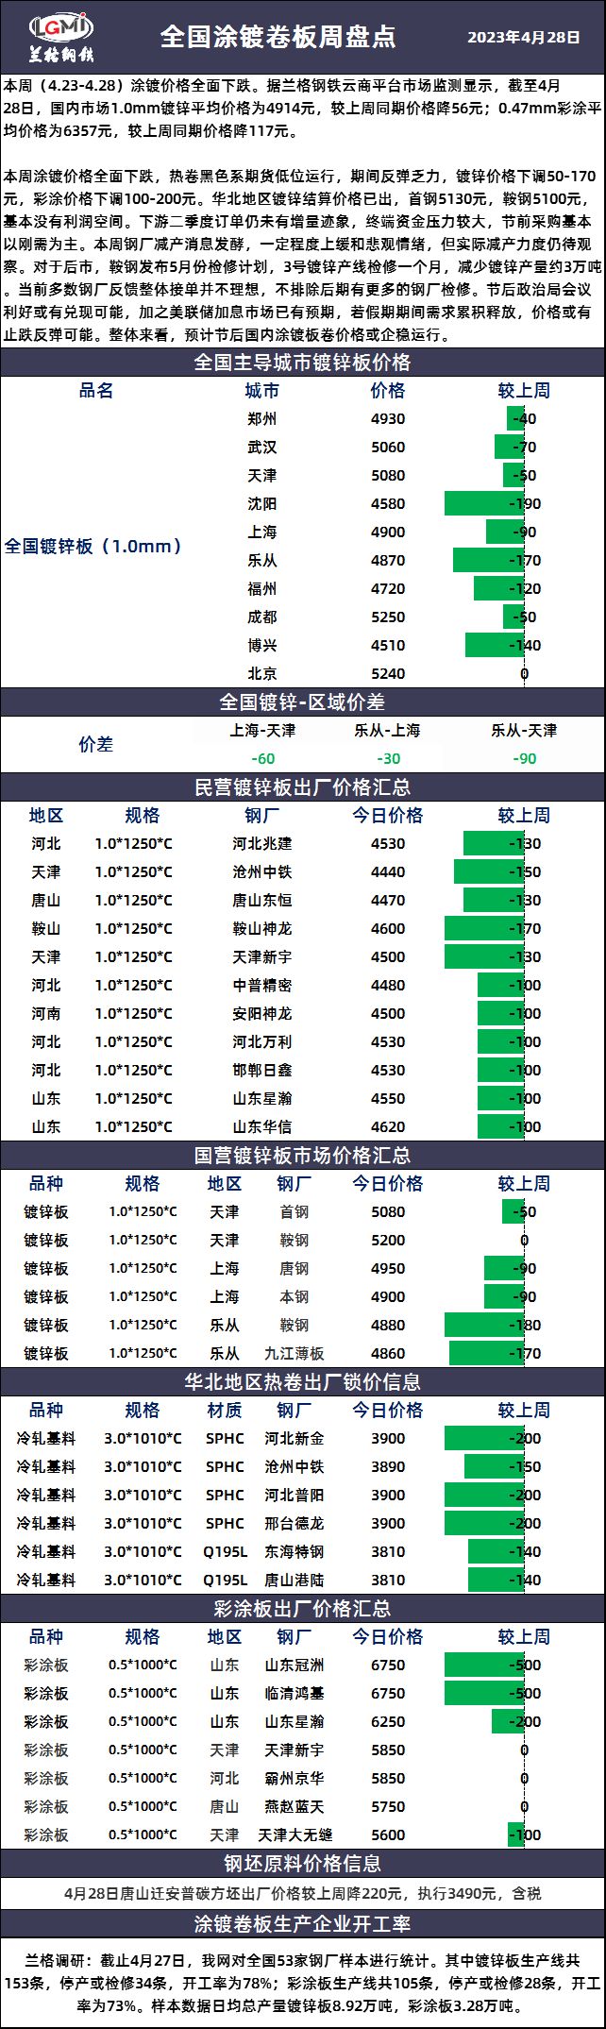Click the 上海-天津 spread label
Viewport: 606px width, 2029px height.
(x=262, y=731)
